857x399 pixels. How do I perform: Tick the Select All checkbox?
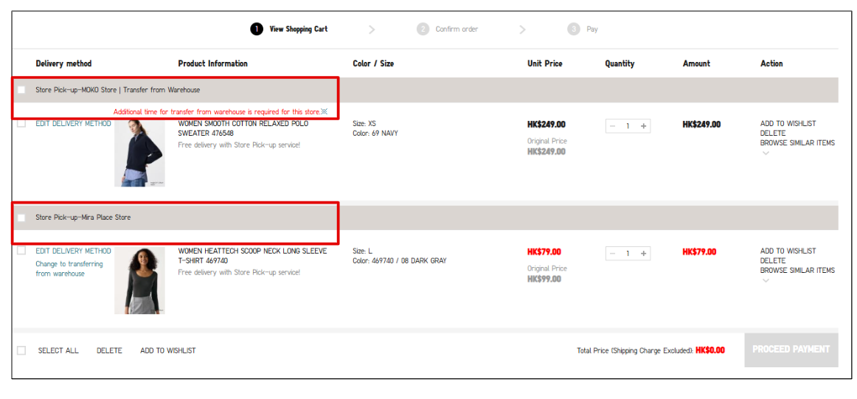(21, 350)
